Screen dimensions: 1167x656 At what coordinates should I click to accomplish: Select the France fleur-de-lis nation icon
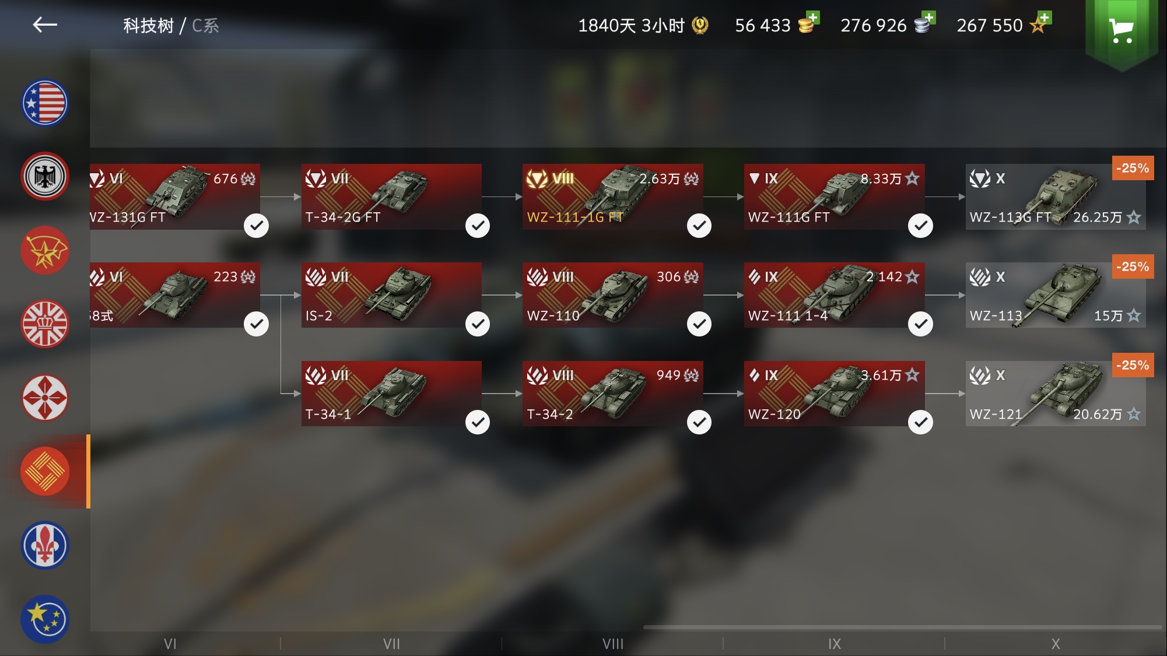tap(45, 545)
